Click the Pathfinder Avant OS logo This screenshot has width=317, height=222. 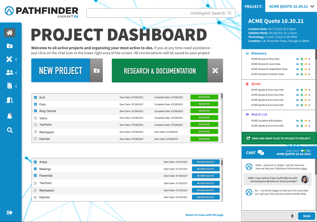click(41, 12)
